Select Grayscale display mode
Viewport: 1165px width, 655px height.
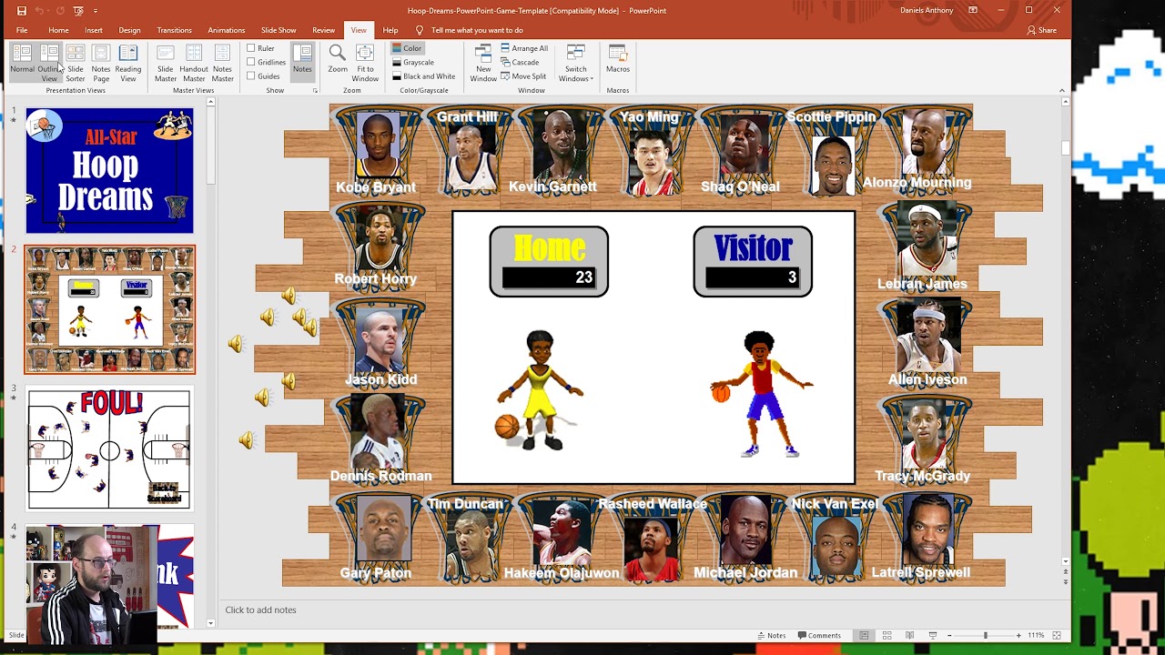[x=412, y=62]
